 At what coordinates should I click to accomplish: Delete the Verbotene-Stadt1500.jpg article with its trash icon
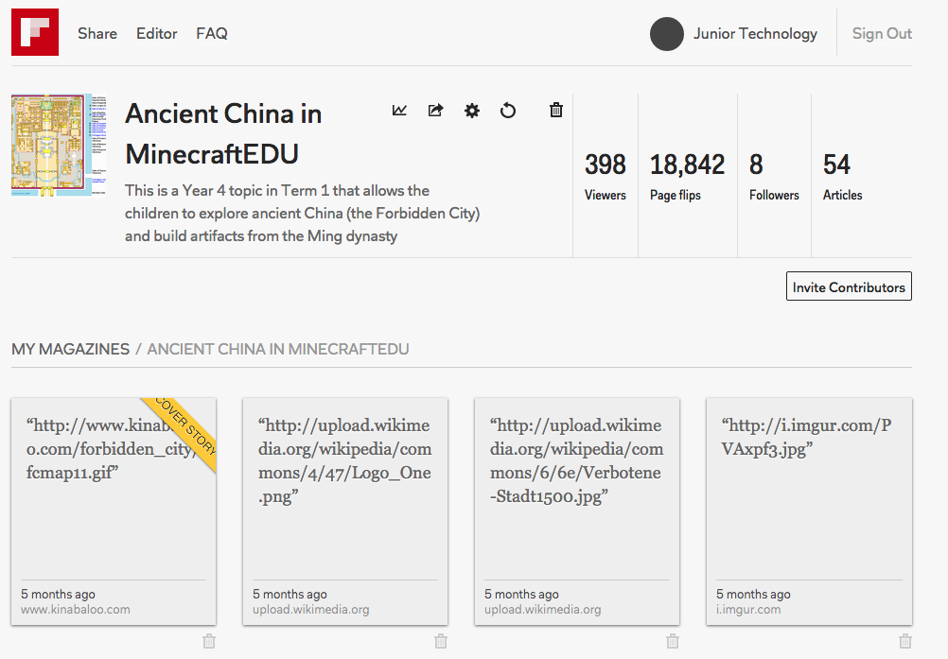pos(673,641)
